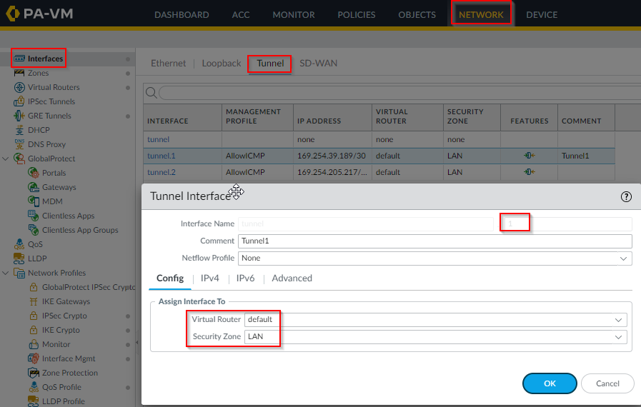Click the IKE Gateways icon
This screenshot has width=641, height=407.
click(x=34, y=301)
